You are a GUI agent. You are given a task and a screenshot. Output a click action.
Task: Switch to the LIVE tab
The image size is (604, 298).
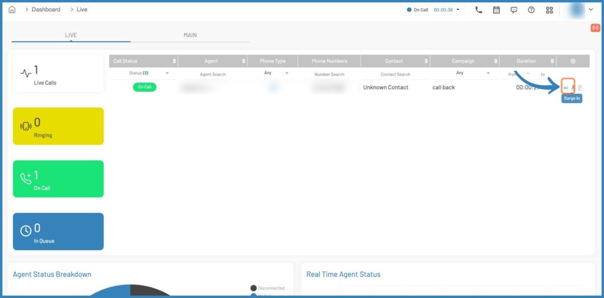pyautogui.click(x=71, y=35)
